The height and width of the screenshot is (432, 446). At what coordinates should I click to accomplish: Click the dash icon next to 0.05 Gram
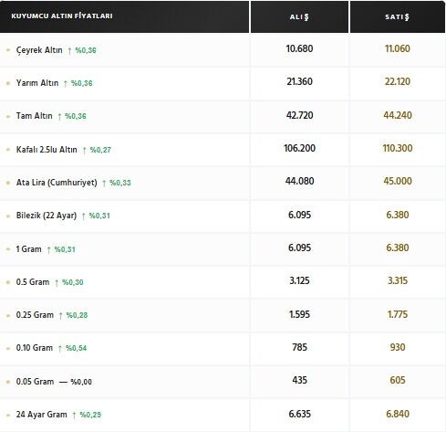63,382
